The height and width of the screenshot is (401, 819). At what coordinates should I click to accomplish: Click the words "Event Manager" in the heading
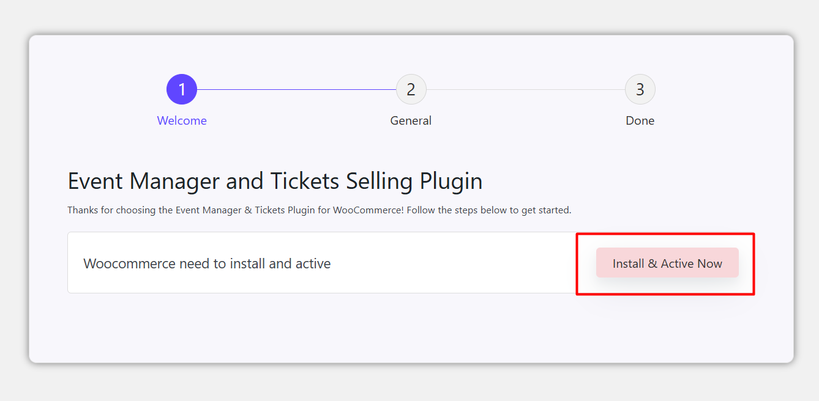[143, 182]
